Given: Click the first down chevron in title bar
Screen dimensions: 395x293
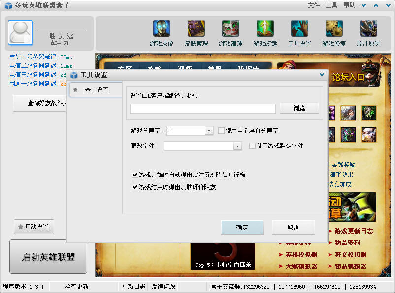Looking at the screenshot, I should (x=363, y=5).
